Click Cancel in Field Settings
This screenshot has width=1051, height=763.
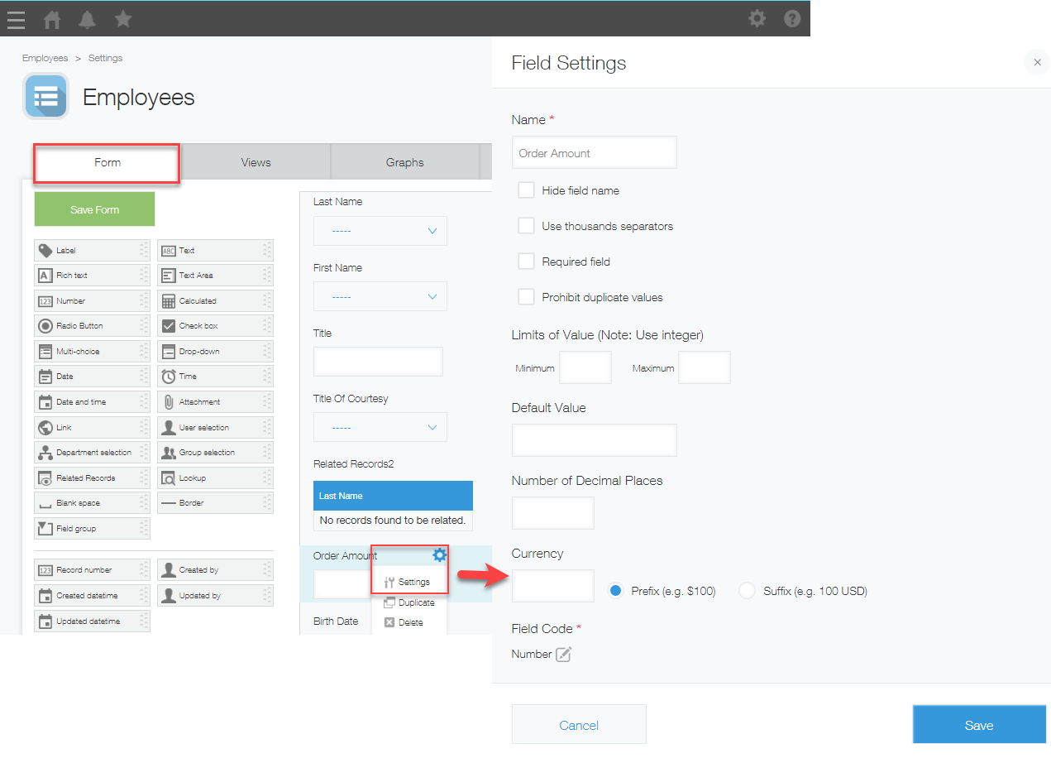pyautogui.click(x=579, y=725)
